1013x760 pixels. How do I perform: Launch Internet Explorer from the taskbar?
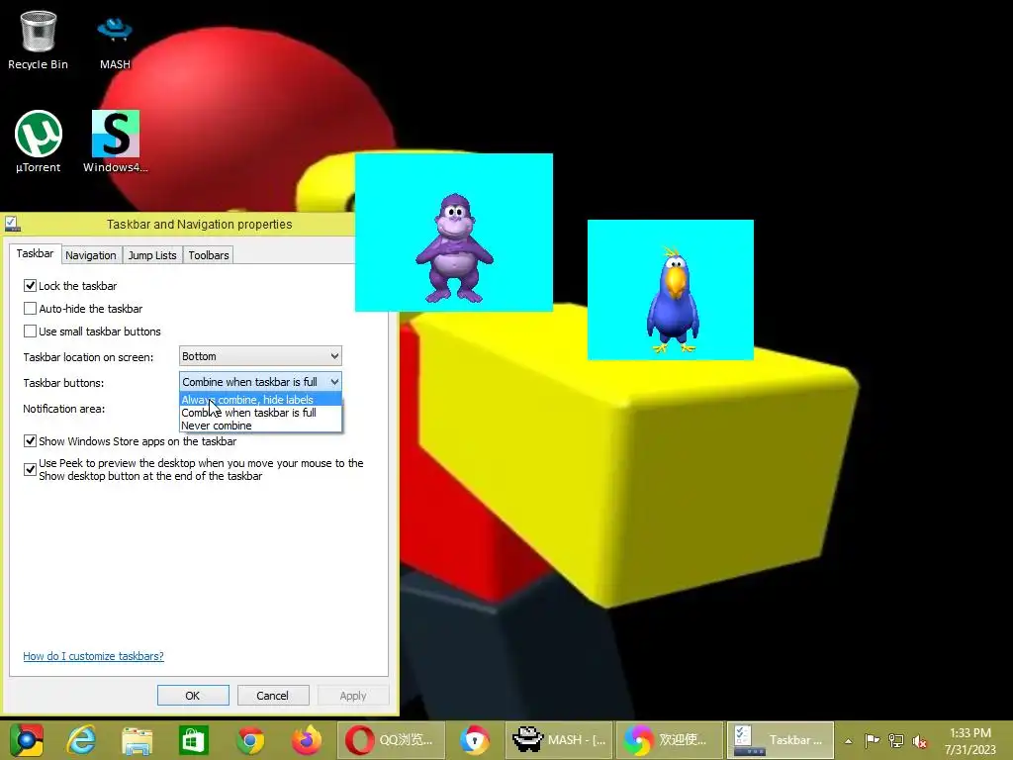81,740
